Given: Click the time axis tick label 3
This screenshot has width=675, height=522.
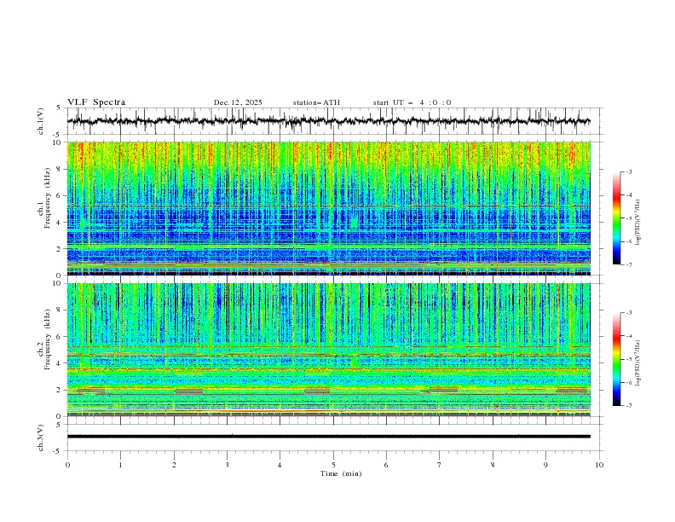Looking at the screenshot, I should point(227,465).
